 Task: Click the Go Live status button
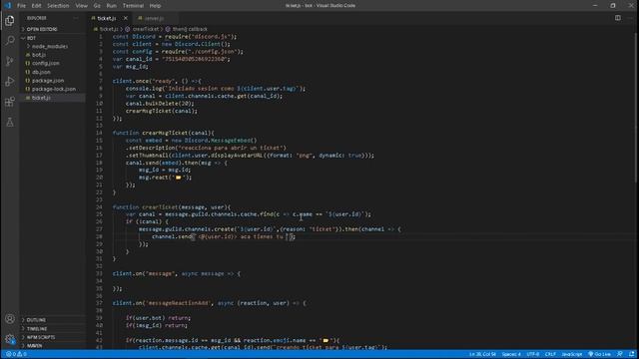tap(599, 354)
